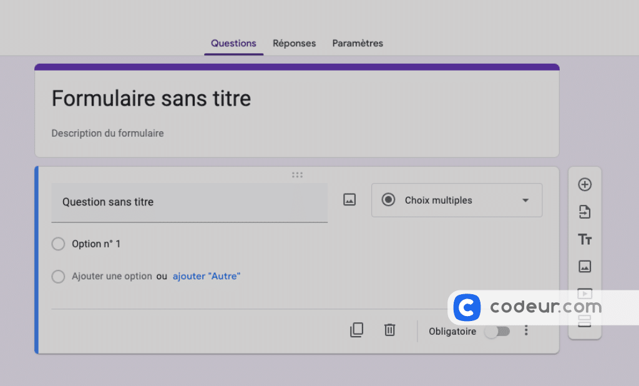Image resolution: width=639 pixels, height=386 pixels.
Task: Switch to the Réponses tab
Action: pos(294,43)
